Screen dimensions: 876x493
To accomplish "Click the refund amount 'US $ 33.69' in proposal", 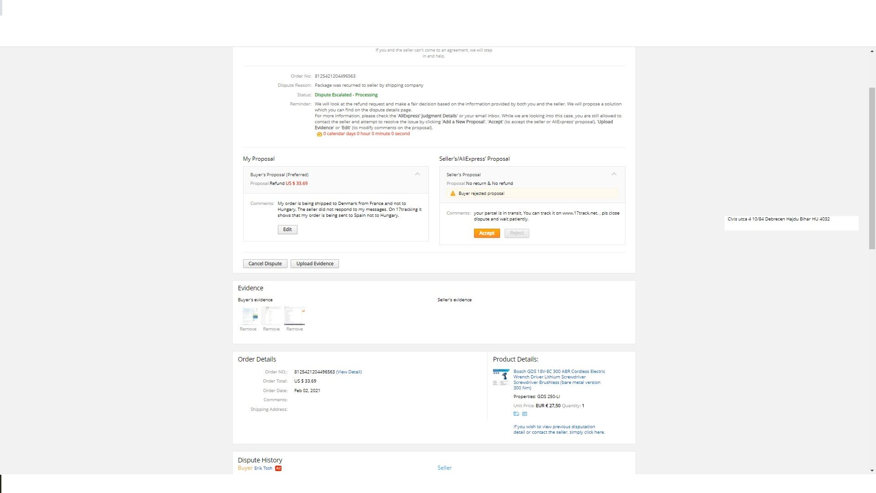I will tap(297, 184).
